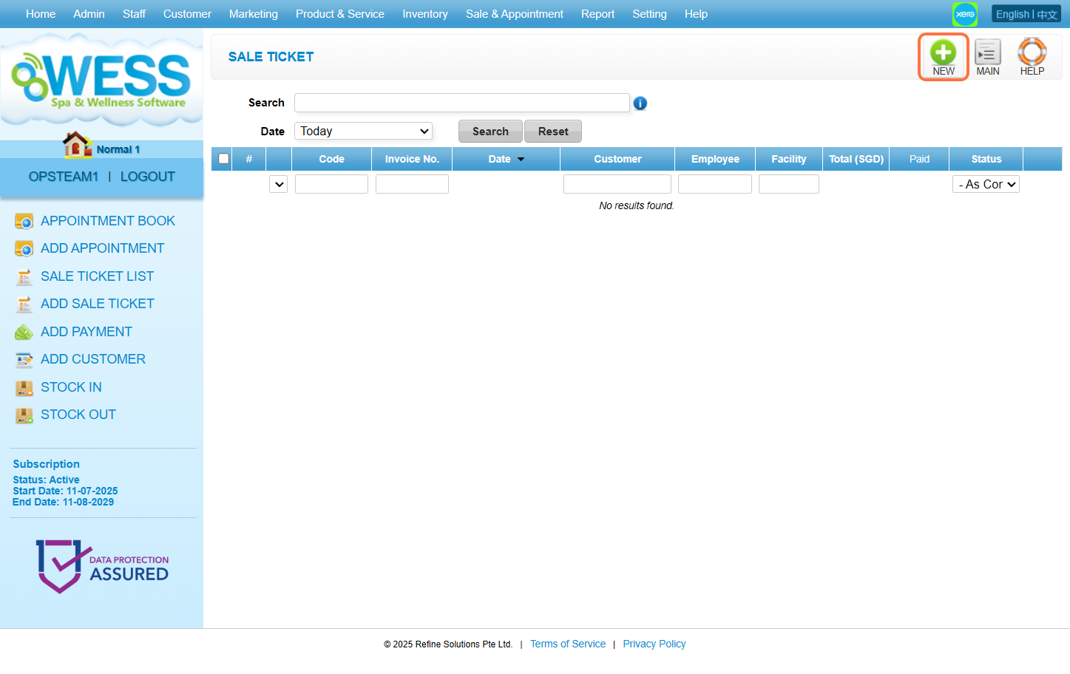Toggle the select-all checkbox in table header
Image resolution: width=1070 pixels, height=674 pixels.
[223, 159]
